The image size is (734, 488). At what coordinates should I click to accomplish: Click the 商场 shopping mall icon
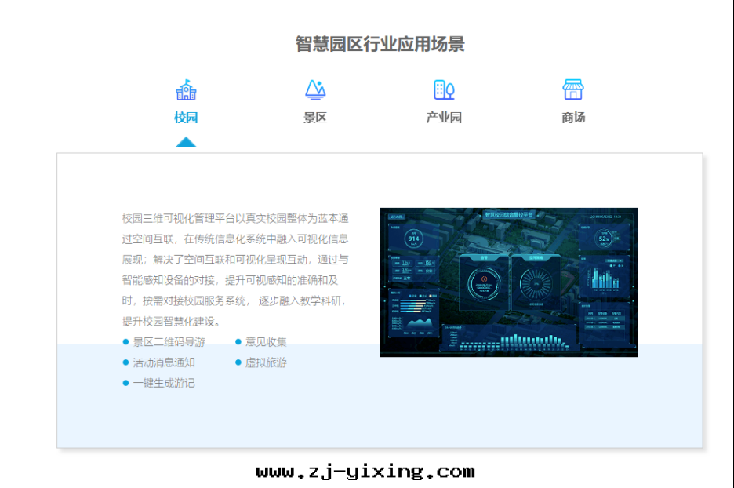click(x=572, y=89)
